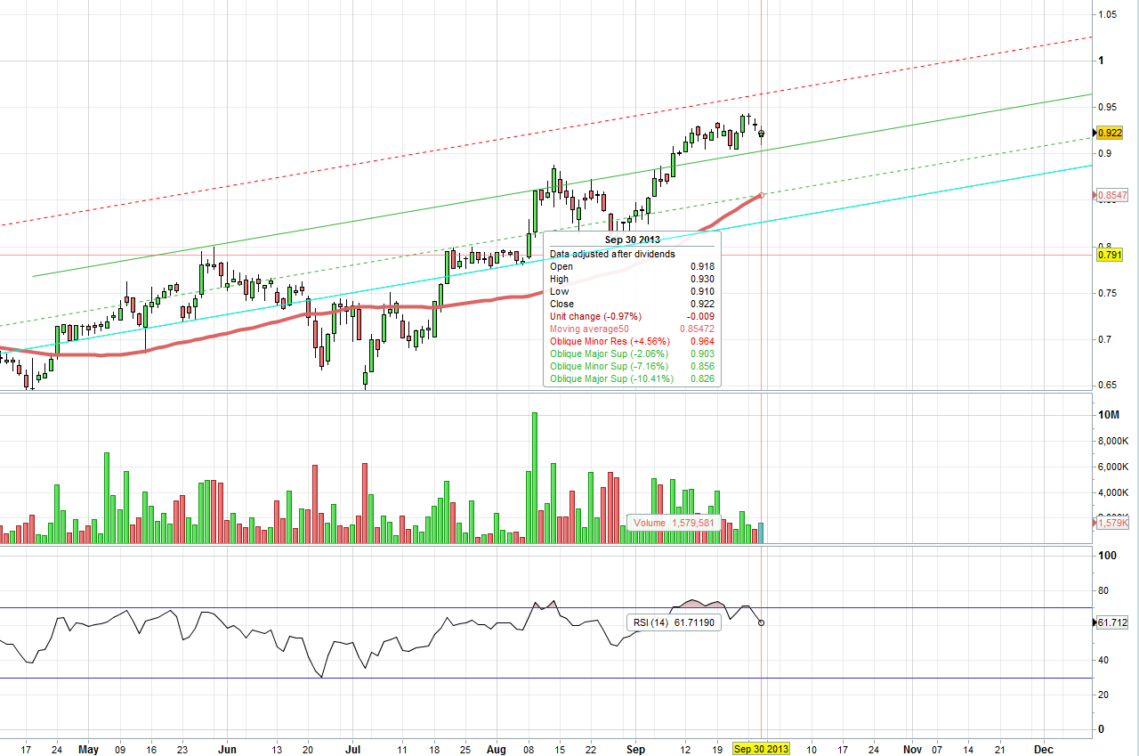Click the yellow 0.922 current price label
This screenshot has height=756, width=1139.
[x=1110, y=133]
